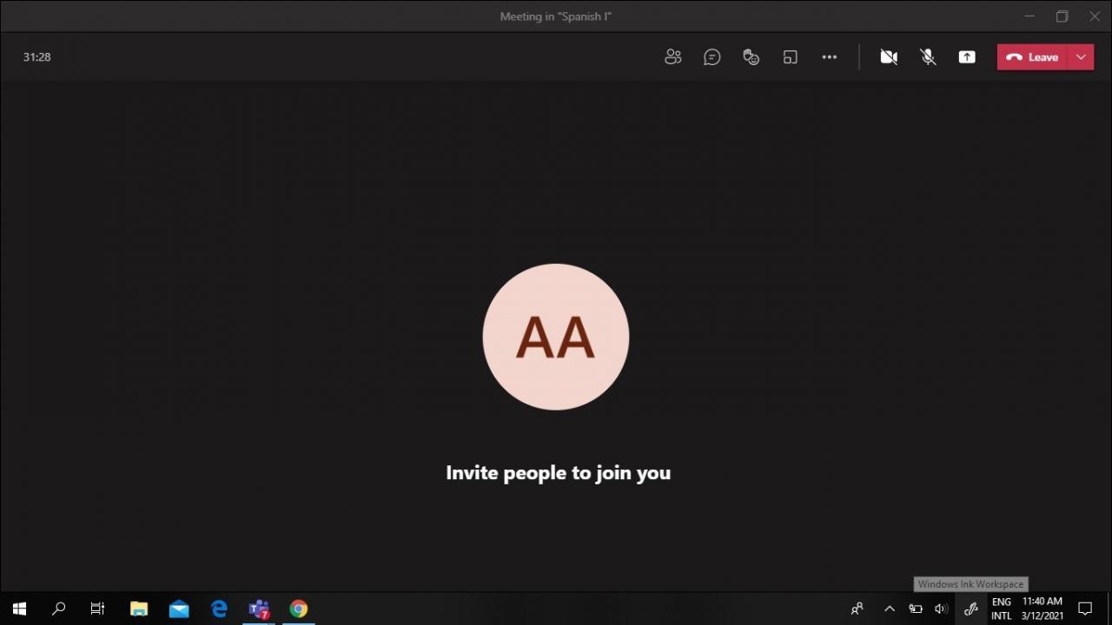Open the Windows notification center
1112x625 pixels.
click(1085, 609)
